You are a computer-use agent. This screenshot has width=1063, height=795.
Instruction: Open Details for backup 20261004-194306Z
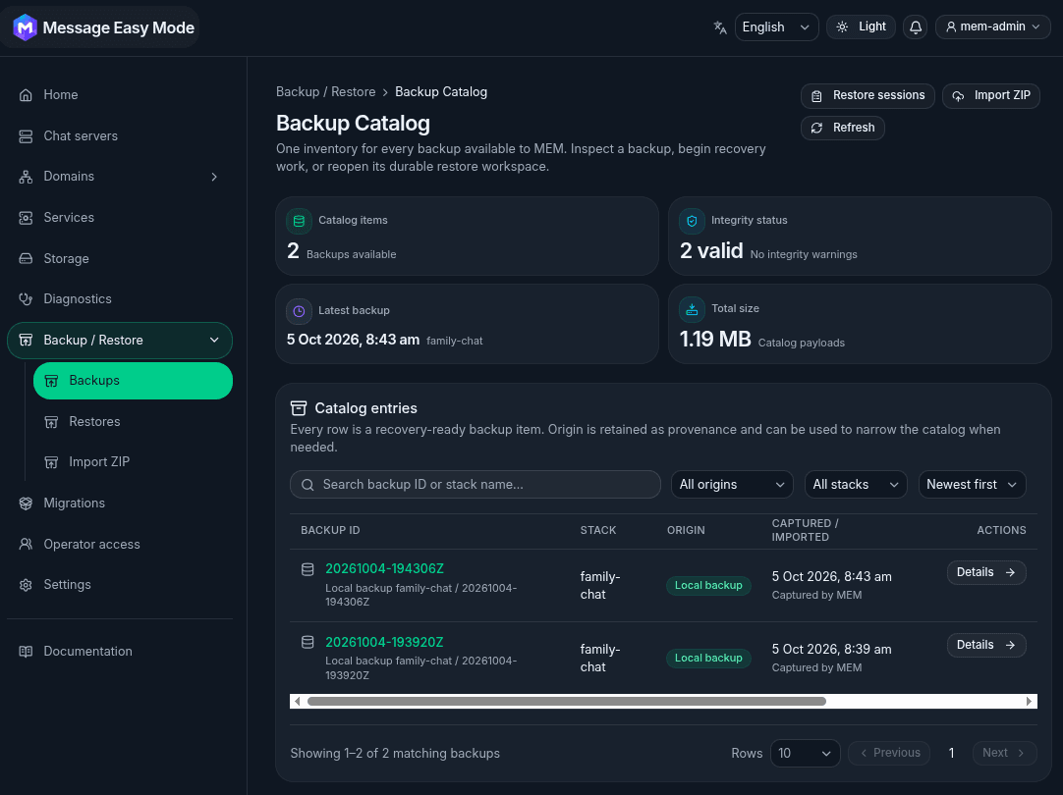coord(986,573)
